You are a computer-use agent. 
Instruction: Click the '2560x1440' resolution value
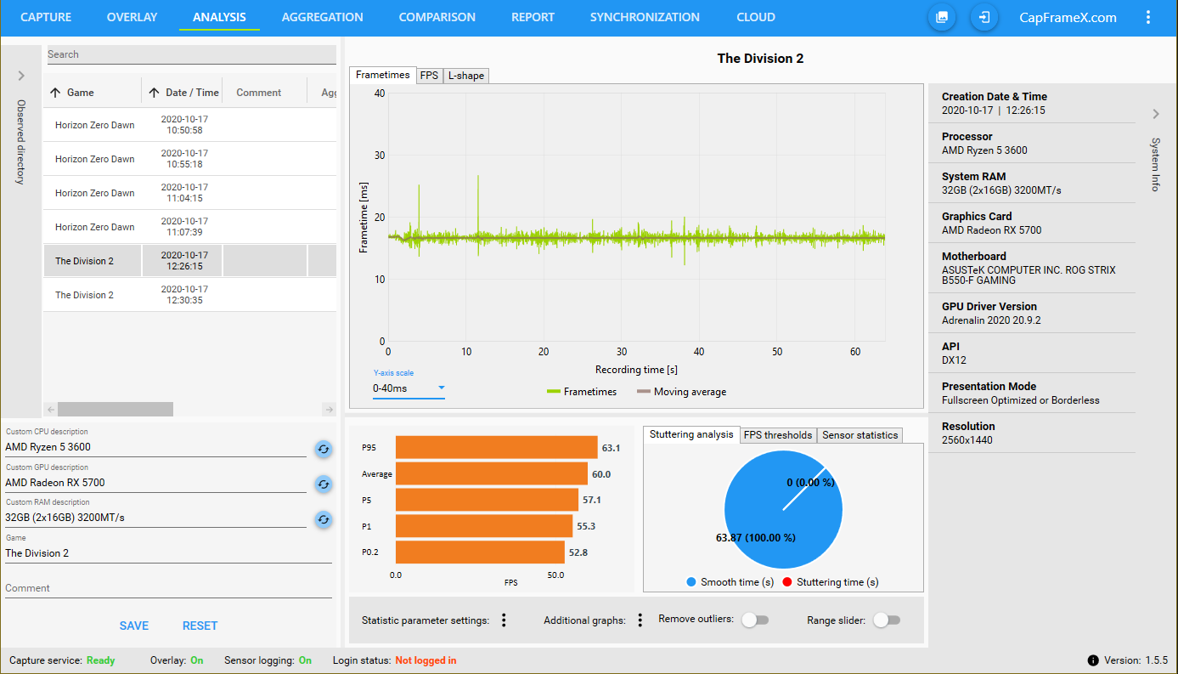(x=967, y=440)
